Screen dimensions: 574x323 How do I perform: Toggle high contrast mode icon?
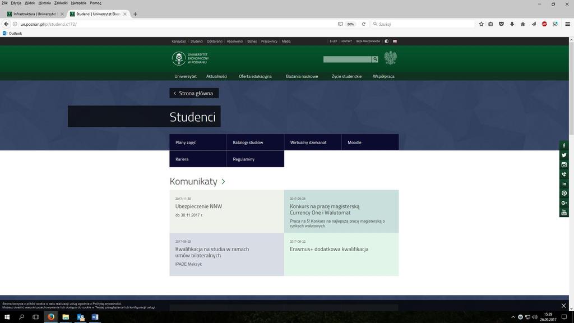[386, 41]
